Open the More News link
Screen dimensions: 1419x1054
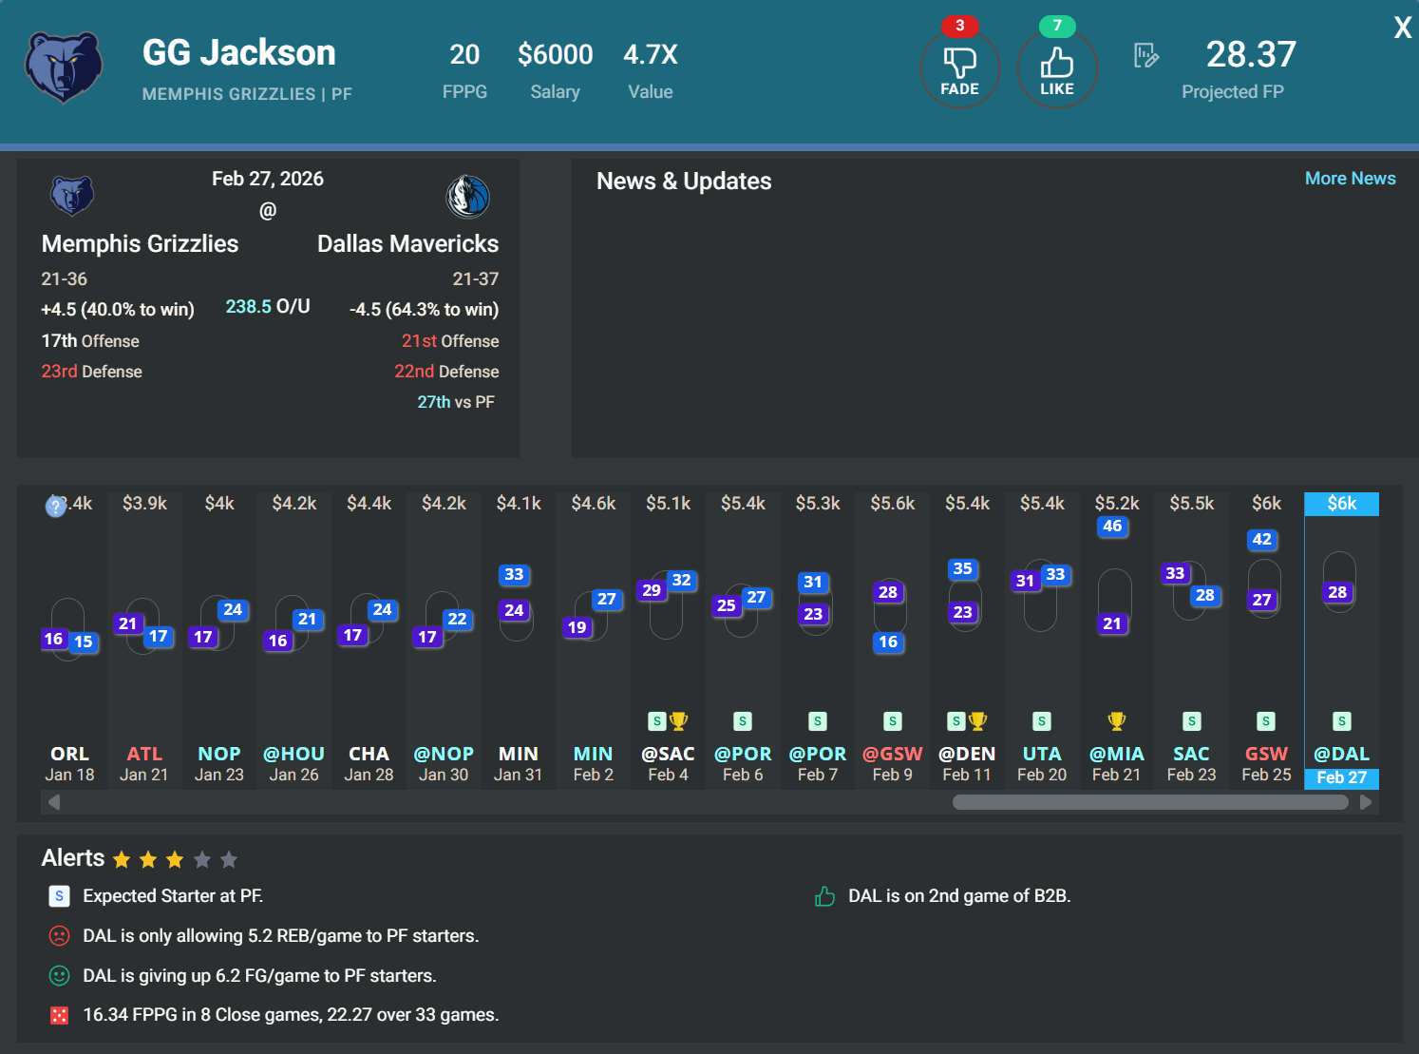pos(1350,179)
